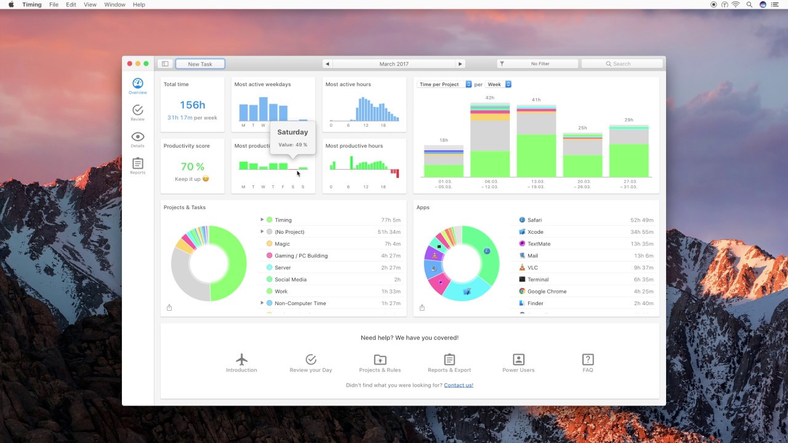Click the Server project color dot
The width and height of the screenshot is (788, 443).
click(x=269, y=268)
